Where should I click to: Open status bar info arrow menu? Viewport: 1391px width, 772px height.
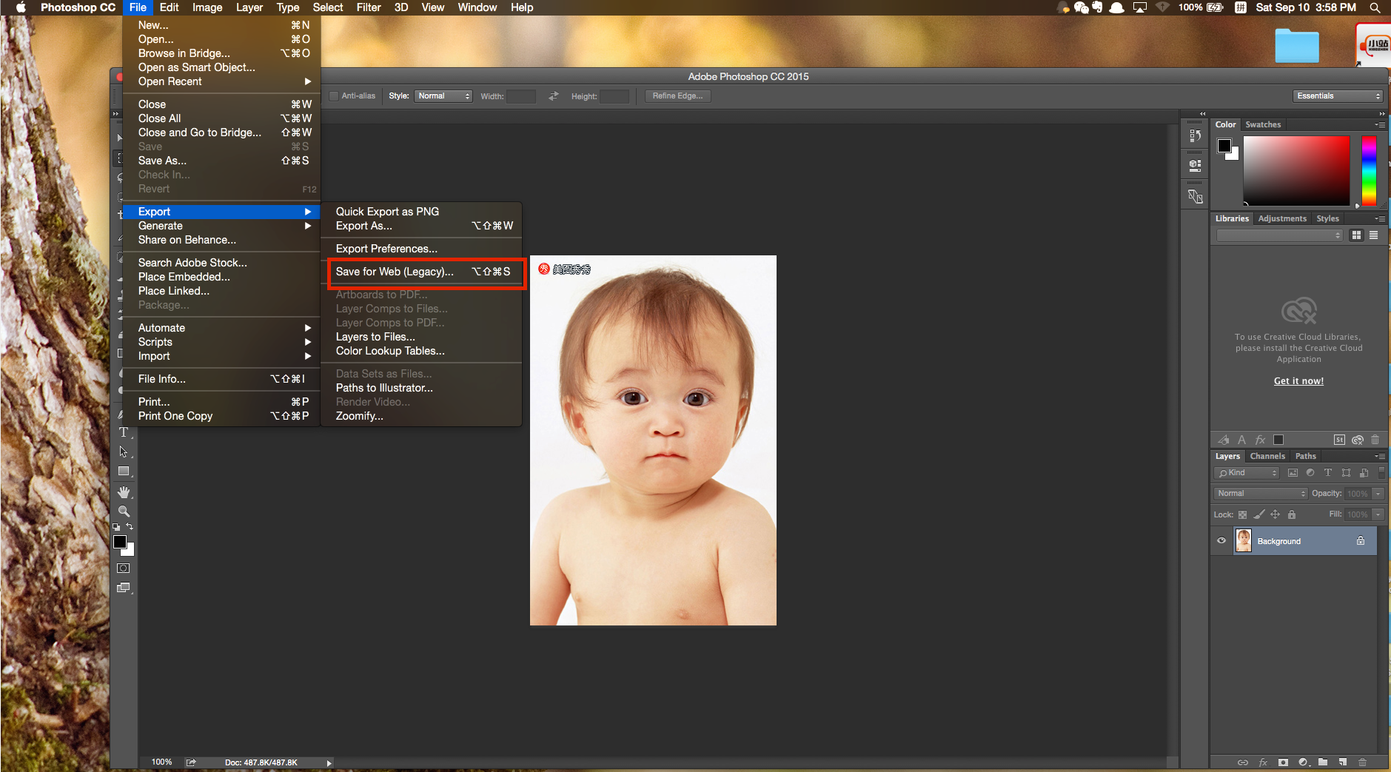pyautogui.click(x=329, y=762)
